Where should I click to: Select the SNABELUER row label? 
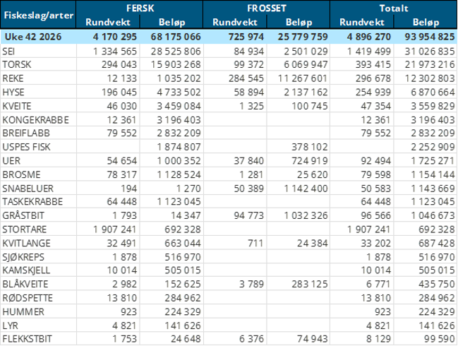28,189
